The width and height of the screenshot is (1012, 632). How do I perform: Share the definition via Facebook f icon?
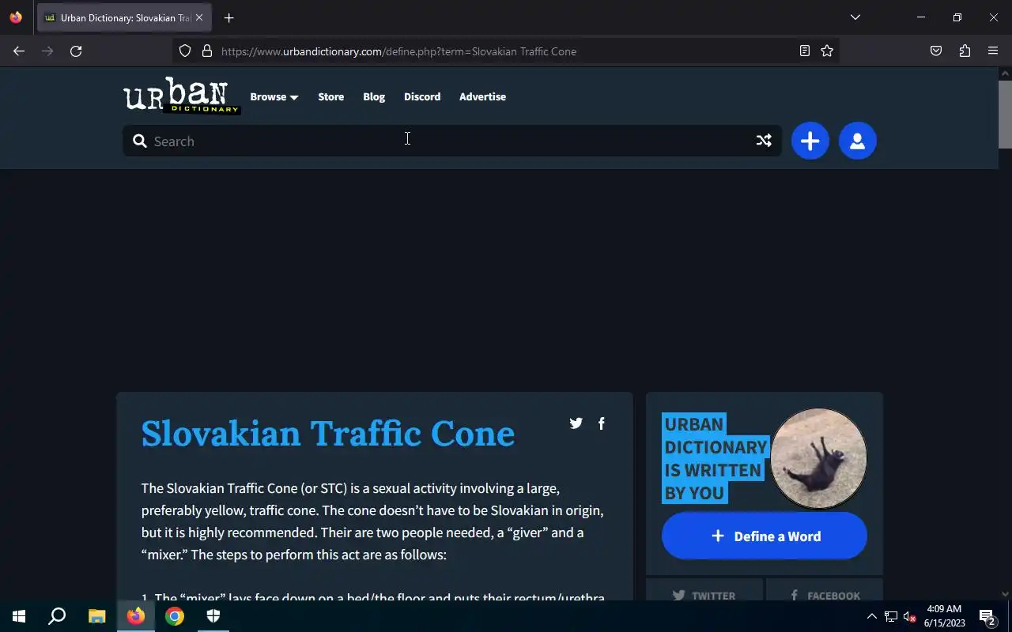(602, 423)
